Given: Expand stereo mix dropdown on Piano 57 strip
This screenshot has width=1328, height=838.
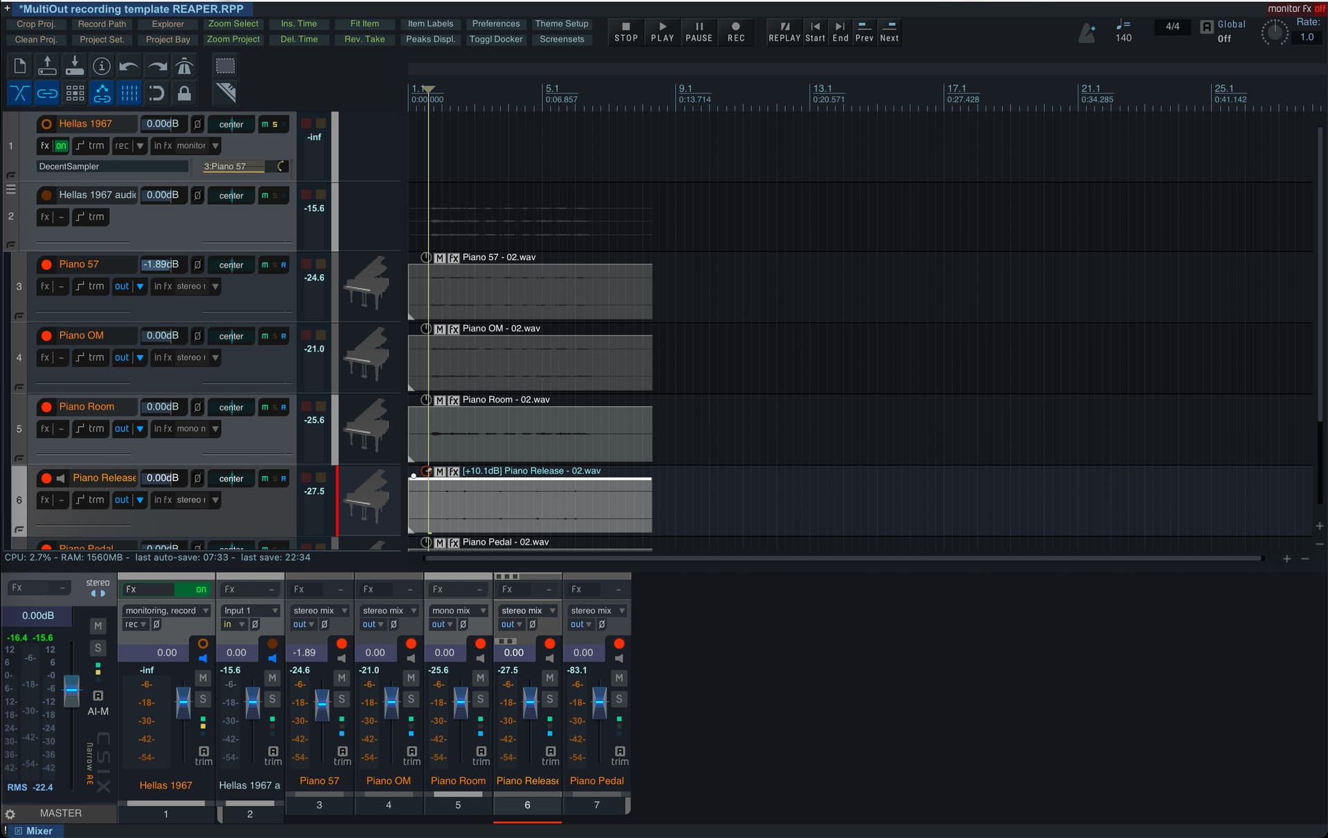Looking at the screenshot, I should [344, 610].
